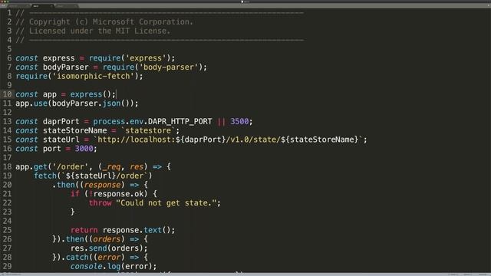
Task: Click the stateStoreName constant on line 14
Action: pos(75,131)
